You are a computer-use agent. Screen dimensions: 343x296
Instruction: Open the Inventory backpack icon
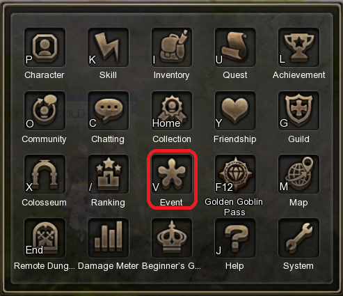point(172,47)
